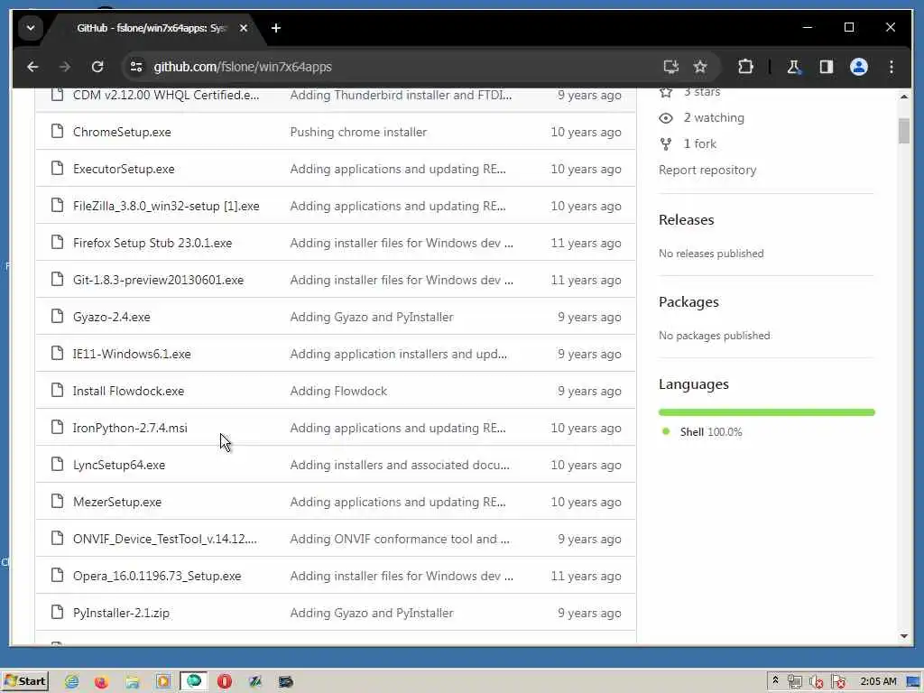Click the page scrollbar down arrow
The height and width of the screenshot is (693, 924).
pyautogui.click(x=904, y=636)
